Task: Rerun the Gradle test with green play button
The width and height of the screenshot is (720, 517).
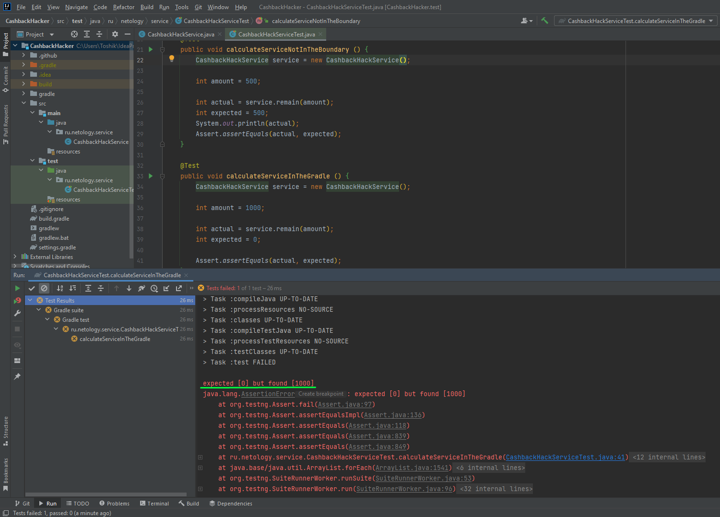Action: click(x=17, y=288)
